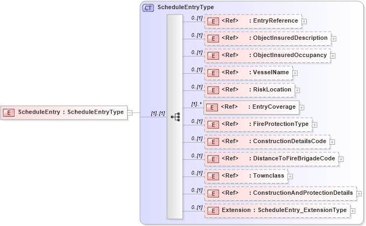
Task: Expand the Townclass node
Action: [290, 176]
